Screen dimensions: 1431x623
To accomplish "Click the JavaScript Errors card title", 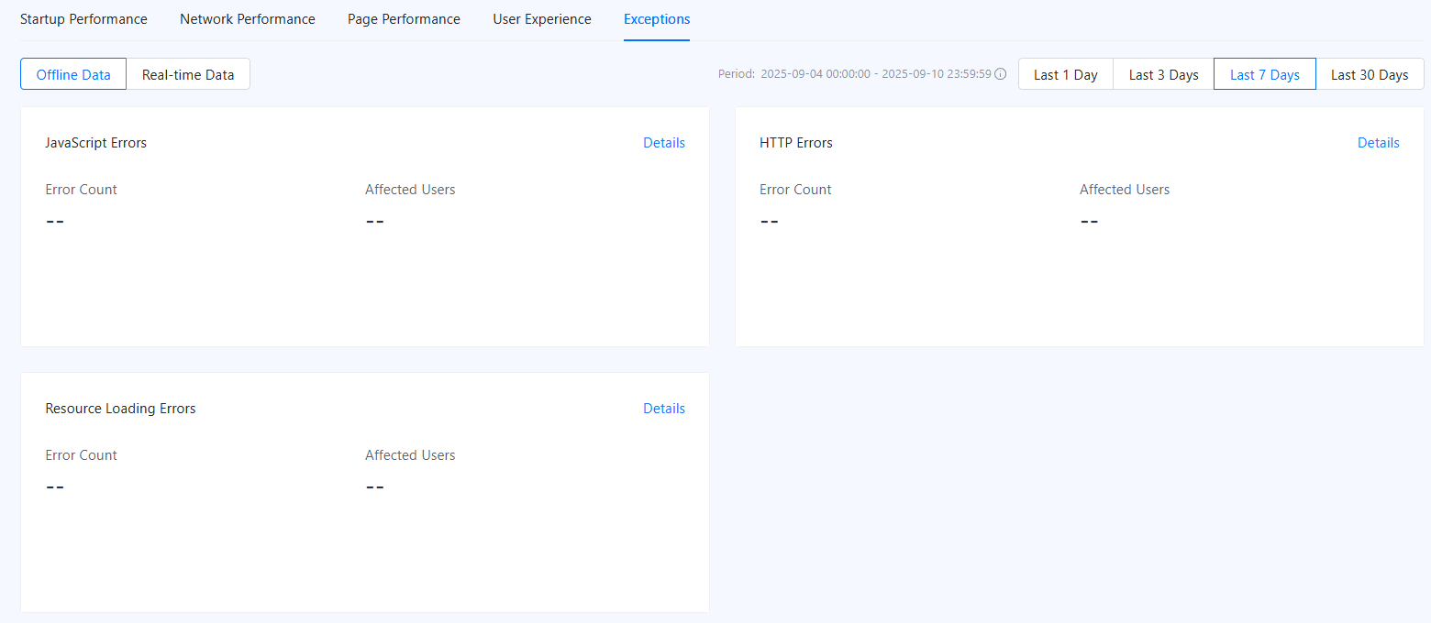I will click(95, 143).
